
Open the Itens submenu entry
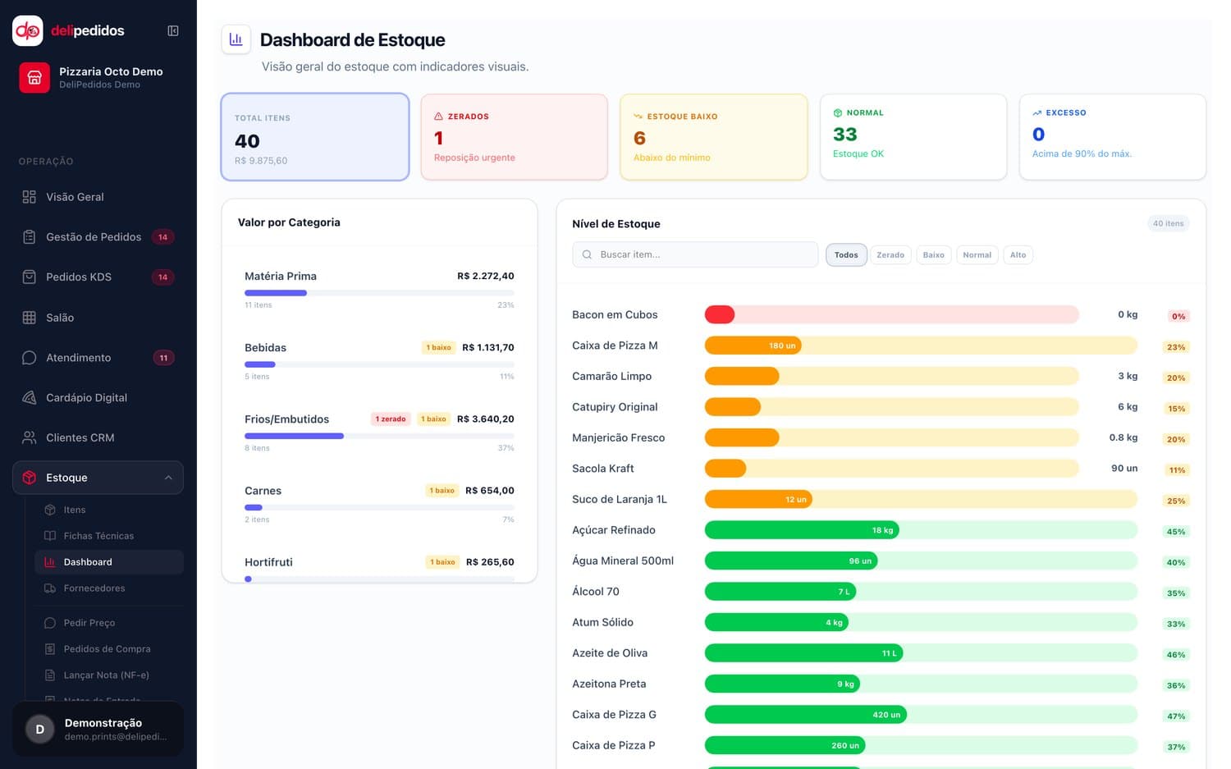[x=109, y=510]
